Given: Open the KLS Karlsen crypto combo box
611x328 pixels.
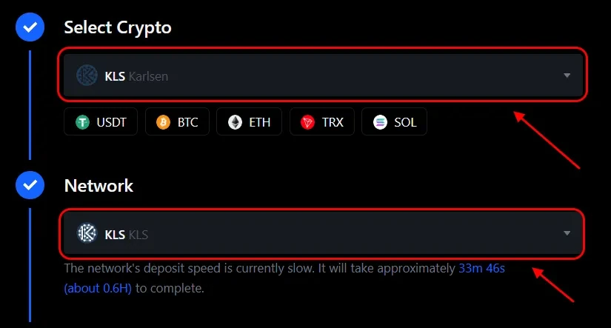Looking at the screenshot, I should click(322, 76).
